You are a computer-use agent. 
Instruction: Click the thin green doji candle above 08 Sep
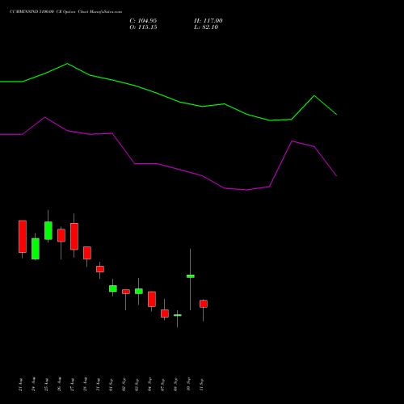pos(178,315)
